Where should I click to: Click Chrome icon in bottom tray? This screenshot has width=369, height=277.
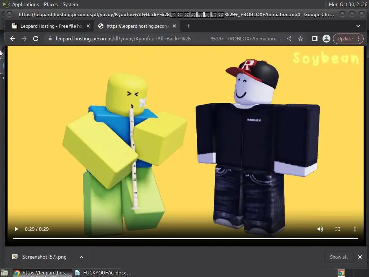[341, 273]
